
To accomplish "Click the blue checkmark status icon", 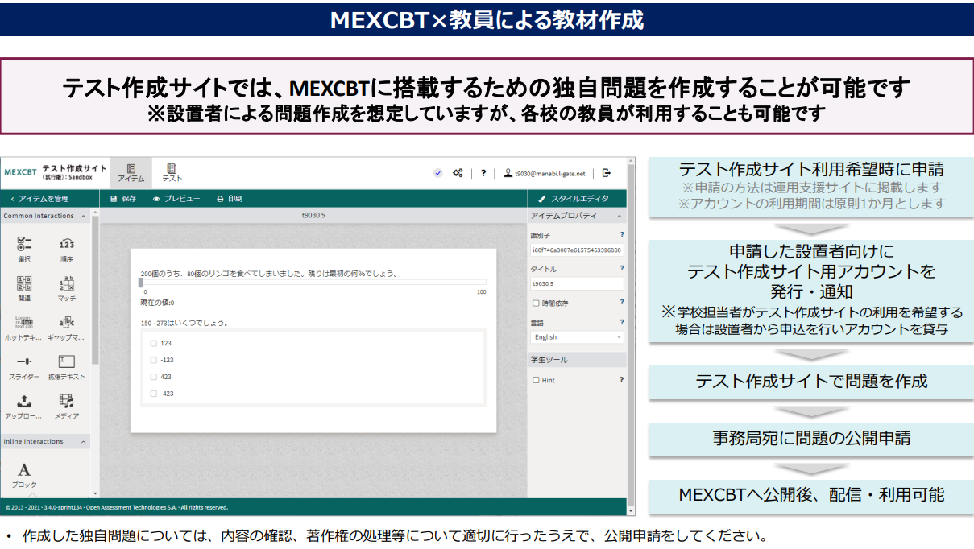I will (437, 172).
